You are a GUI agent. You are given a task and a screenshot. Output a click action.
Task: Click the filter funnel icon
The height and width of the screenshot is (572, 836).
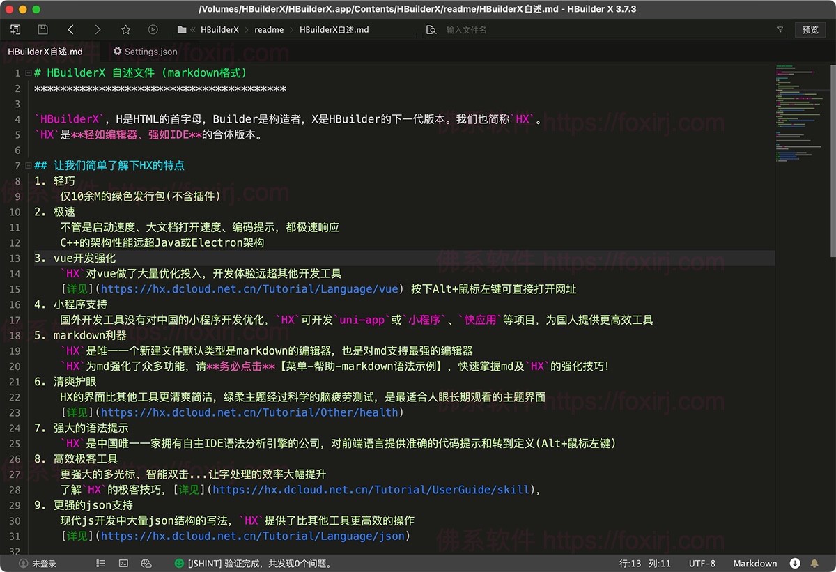(780, 30)
